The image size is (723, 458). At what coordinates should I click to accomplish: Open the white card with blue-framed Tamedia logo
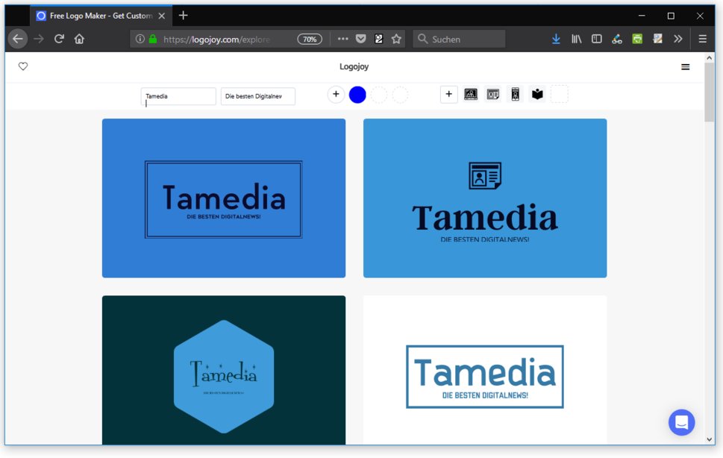click(485, 370)
